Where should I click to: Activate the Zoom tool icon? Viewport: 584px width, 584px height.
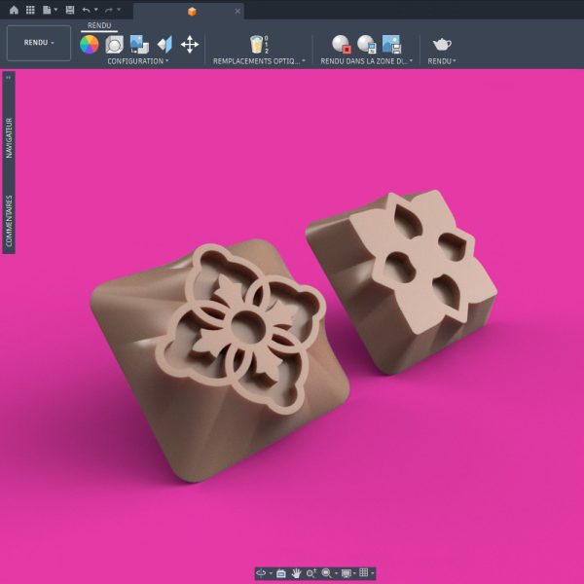click(311, 573)
